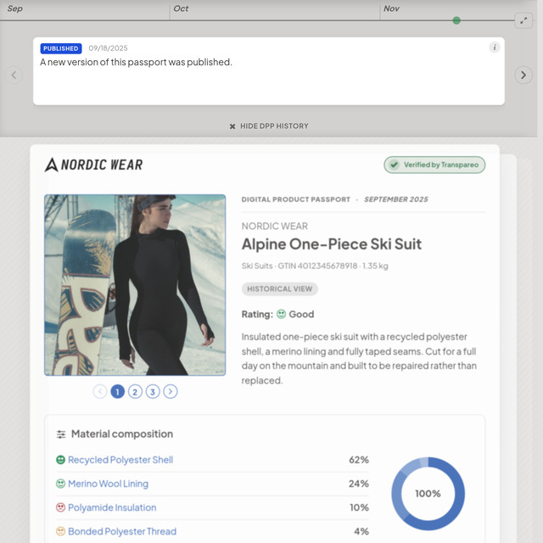This screenshot has height=543, width=543.
Task: Click the Material composition heading
Action: pos(122,434)
